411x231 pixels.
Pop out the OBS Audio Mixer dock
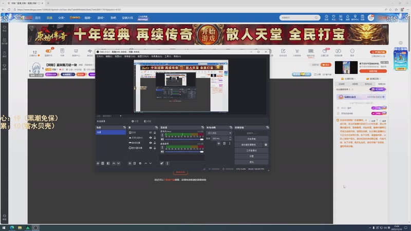pyautogui.click(x=202, y=127)
